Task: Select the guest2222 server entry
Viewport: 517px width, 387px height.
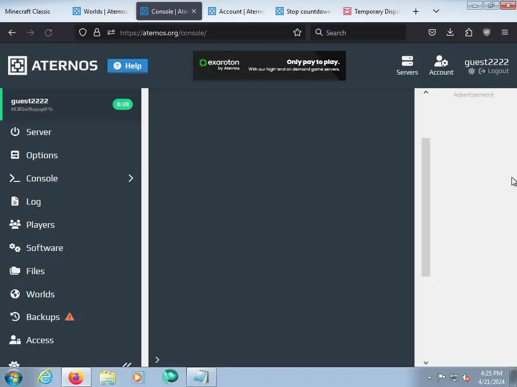Action: point(71,104)
